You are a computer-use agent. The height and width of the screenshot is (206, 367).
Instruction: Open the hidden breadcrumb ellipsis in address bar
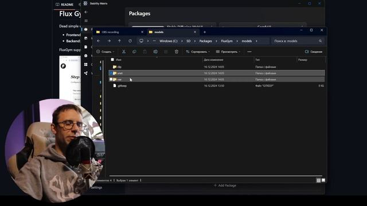[154, 41]
